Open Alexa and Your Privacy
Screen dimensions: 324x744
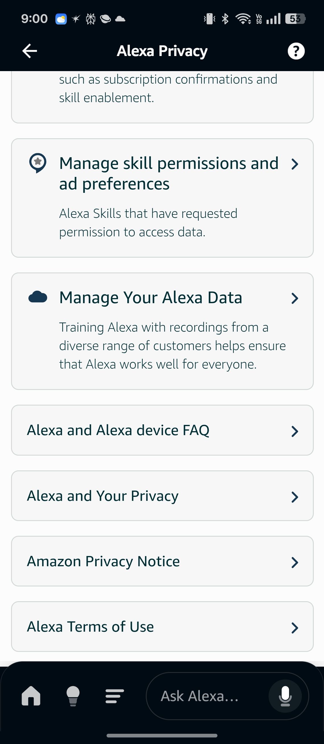pos(162,496)
